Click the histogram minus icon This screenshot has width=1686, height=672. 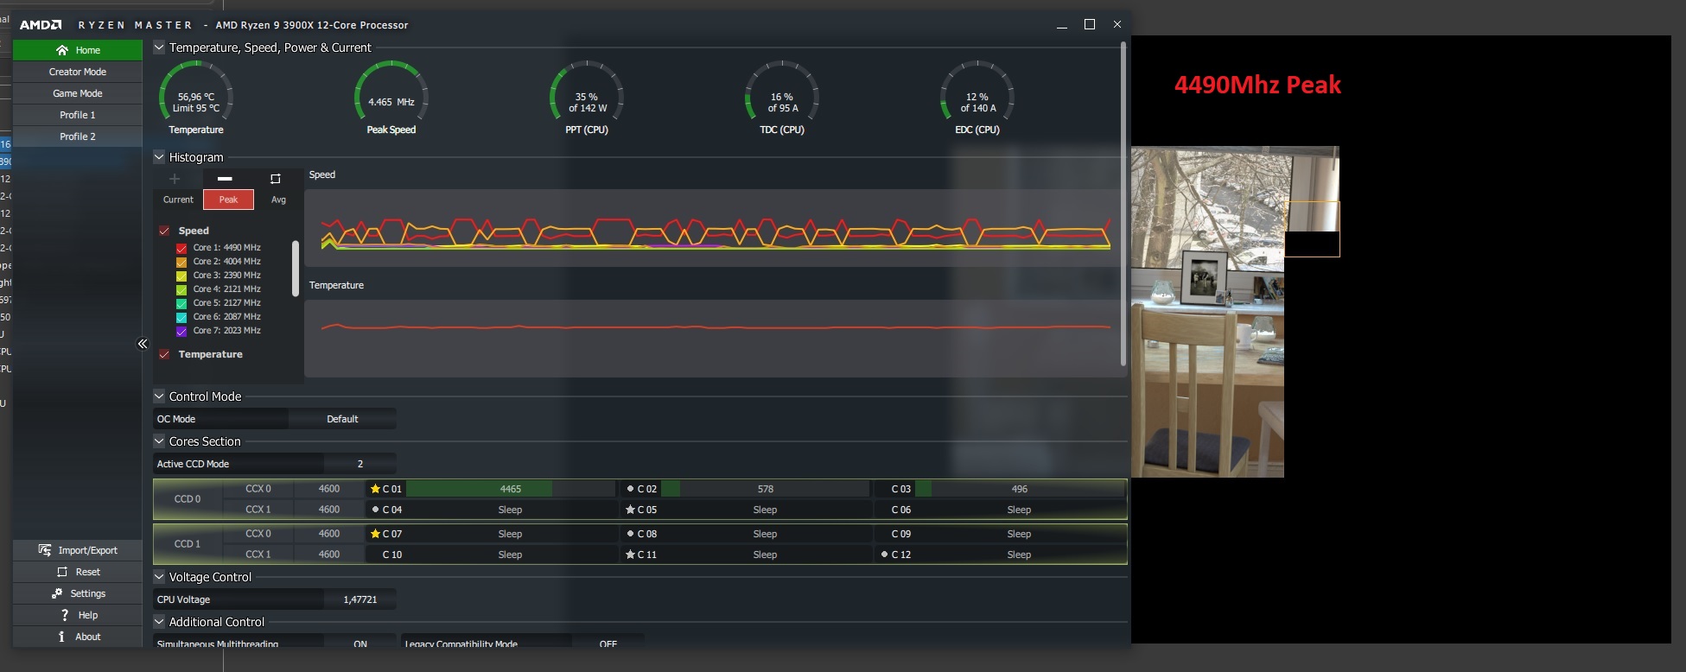coord(225,179)
